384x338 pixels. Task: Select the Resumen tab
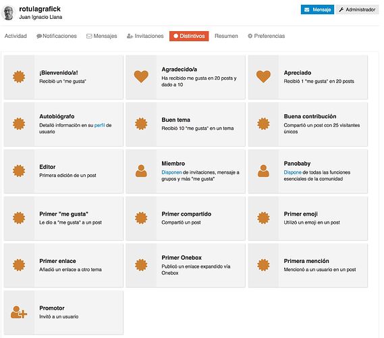226,36
